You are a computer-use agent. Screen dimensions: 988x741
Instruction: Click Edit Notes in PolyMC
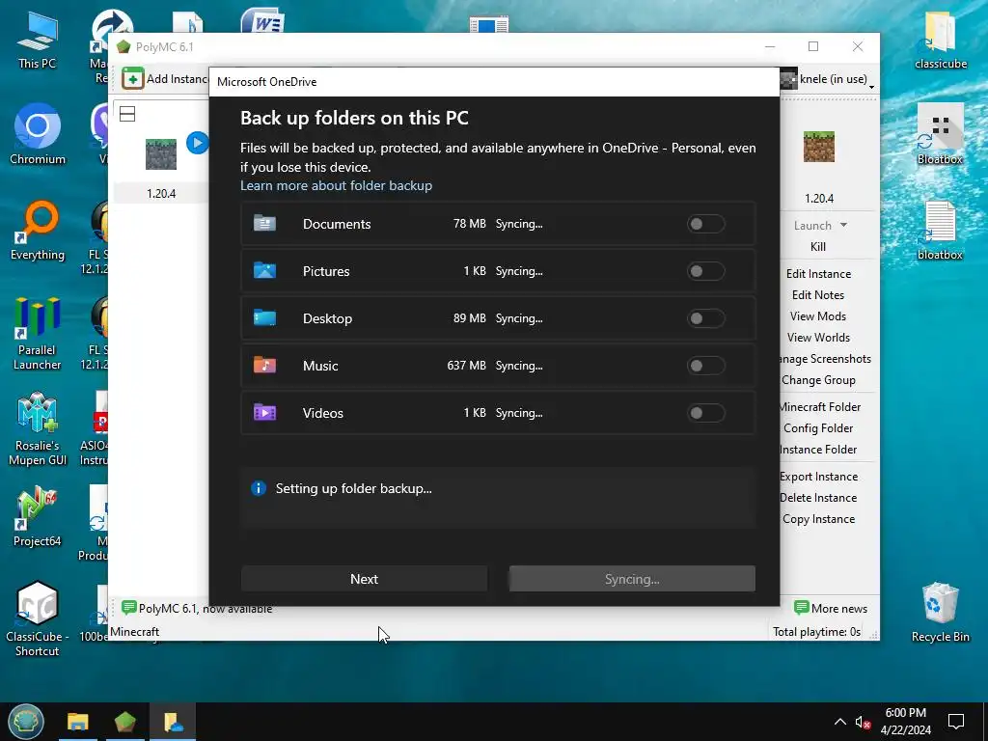818,295
